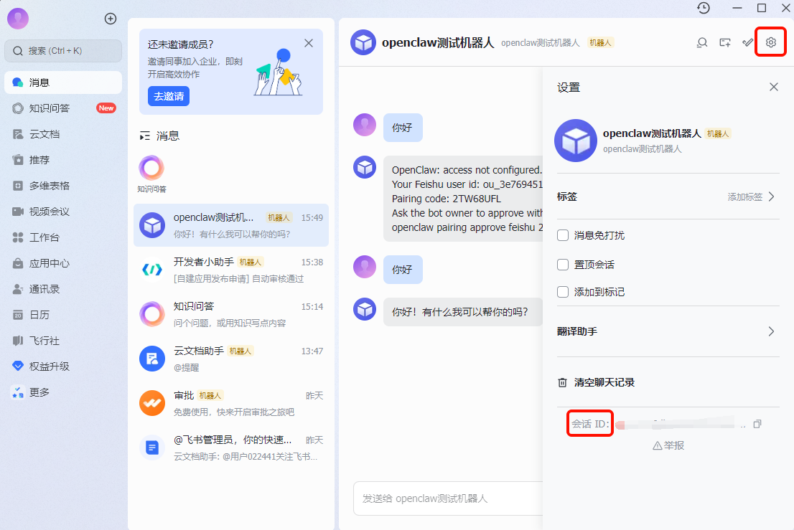
Task: Expand the 添加标签 chevron
Action: (x=771, y=197)
